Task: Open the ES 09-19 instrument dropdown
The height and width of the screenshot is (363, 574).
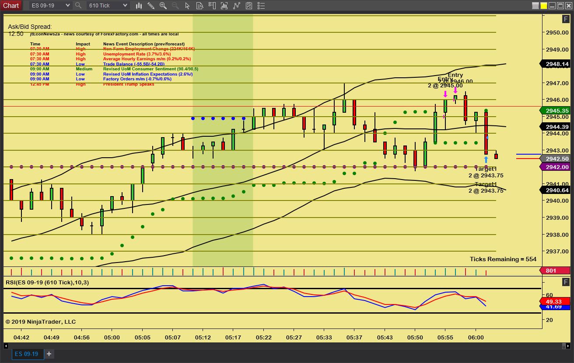Action: 50,5
